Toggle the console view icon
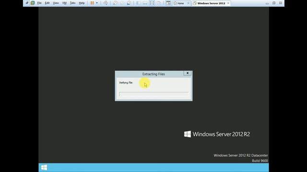Screen dimensions: 307x172 coord(168,3)
